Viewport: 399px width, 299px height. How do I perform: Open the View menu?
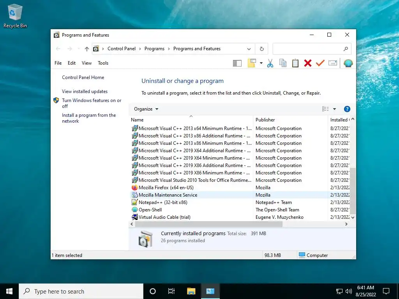pos(87,63)
